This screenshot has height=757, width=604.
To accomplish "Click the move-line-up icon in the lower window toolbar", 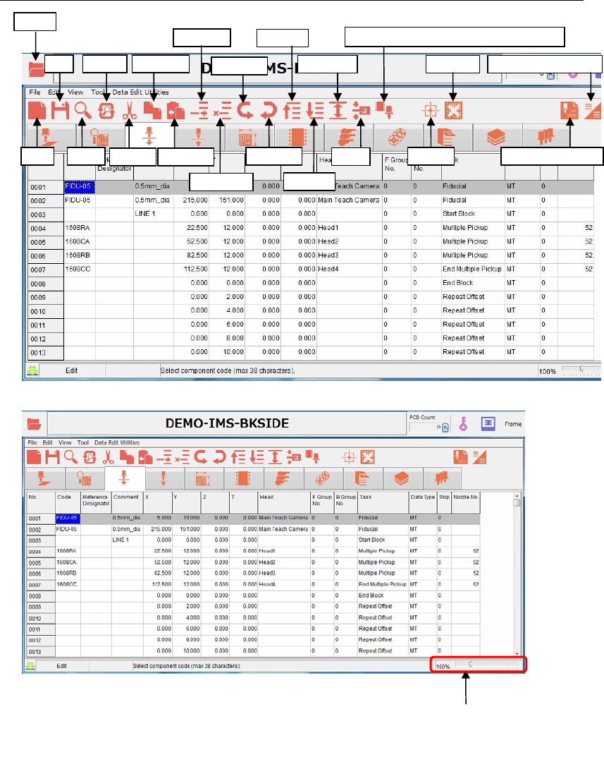I will 238,456.
